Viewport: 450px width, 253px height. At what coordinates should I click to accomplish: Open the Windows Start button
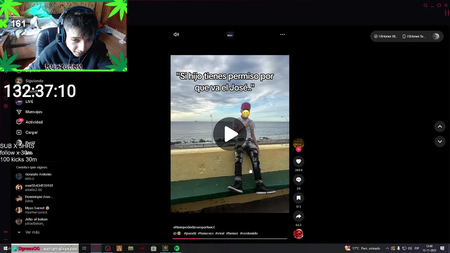pyautogui.click(x=5, y=248)
